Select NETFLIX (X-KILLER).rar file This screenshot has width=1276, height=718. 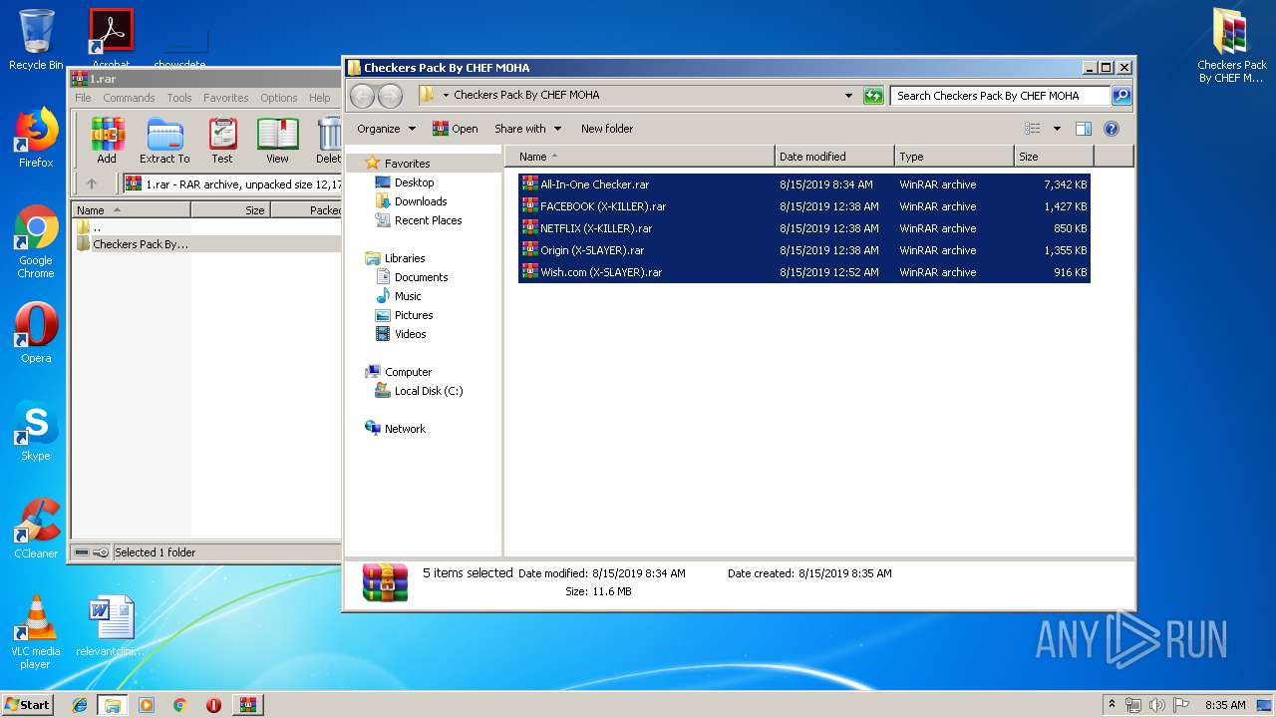(x=804, y=228)
